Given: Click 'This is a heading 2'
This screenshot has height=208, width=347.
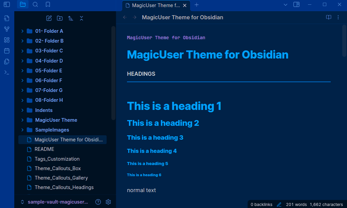Looking at the screenshot, I should (x=163, y=123).
